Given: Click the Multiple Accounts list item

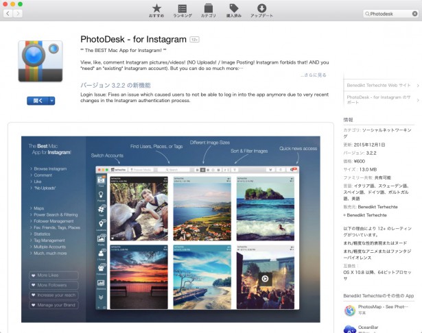Looking at the screenshot, I should tap(50, 247).
